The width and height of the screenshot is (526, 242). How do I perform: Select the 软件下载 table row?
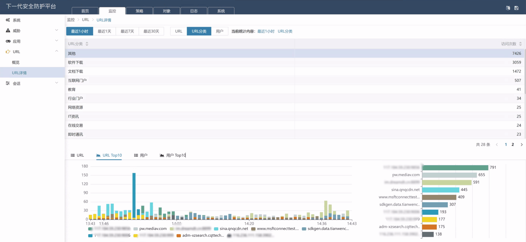coord(294,62)
